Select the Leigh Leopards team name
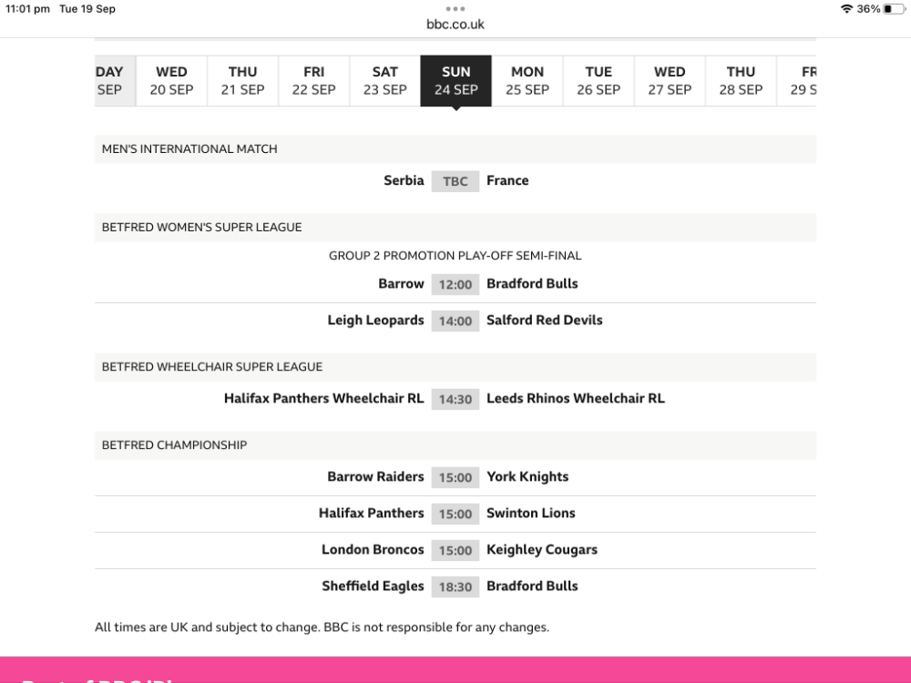The image size is (911, 683). coord(376,321)
